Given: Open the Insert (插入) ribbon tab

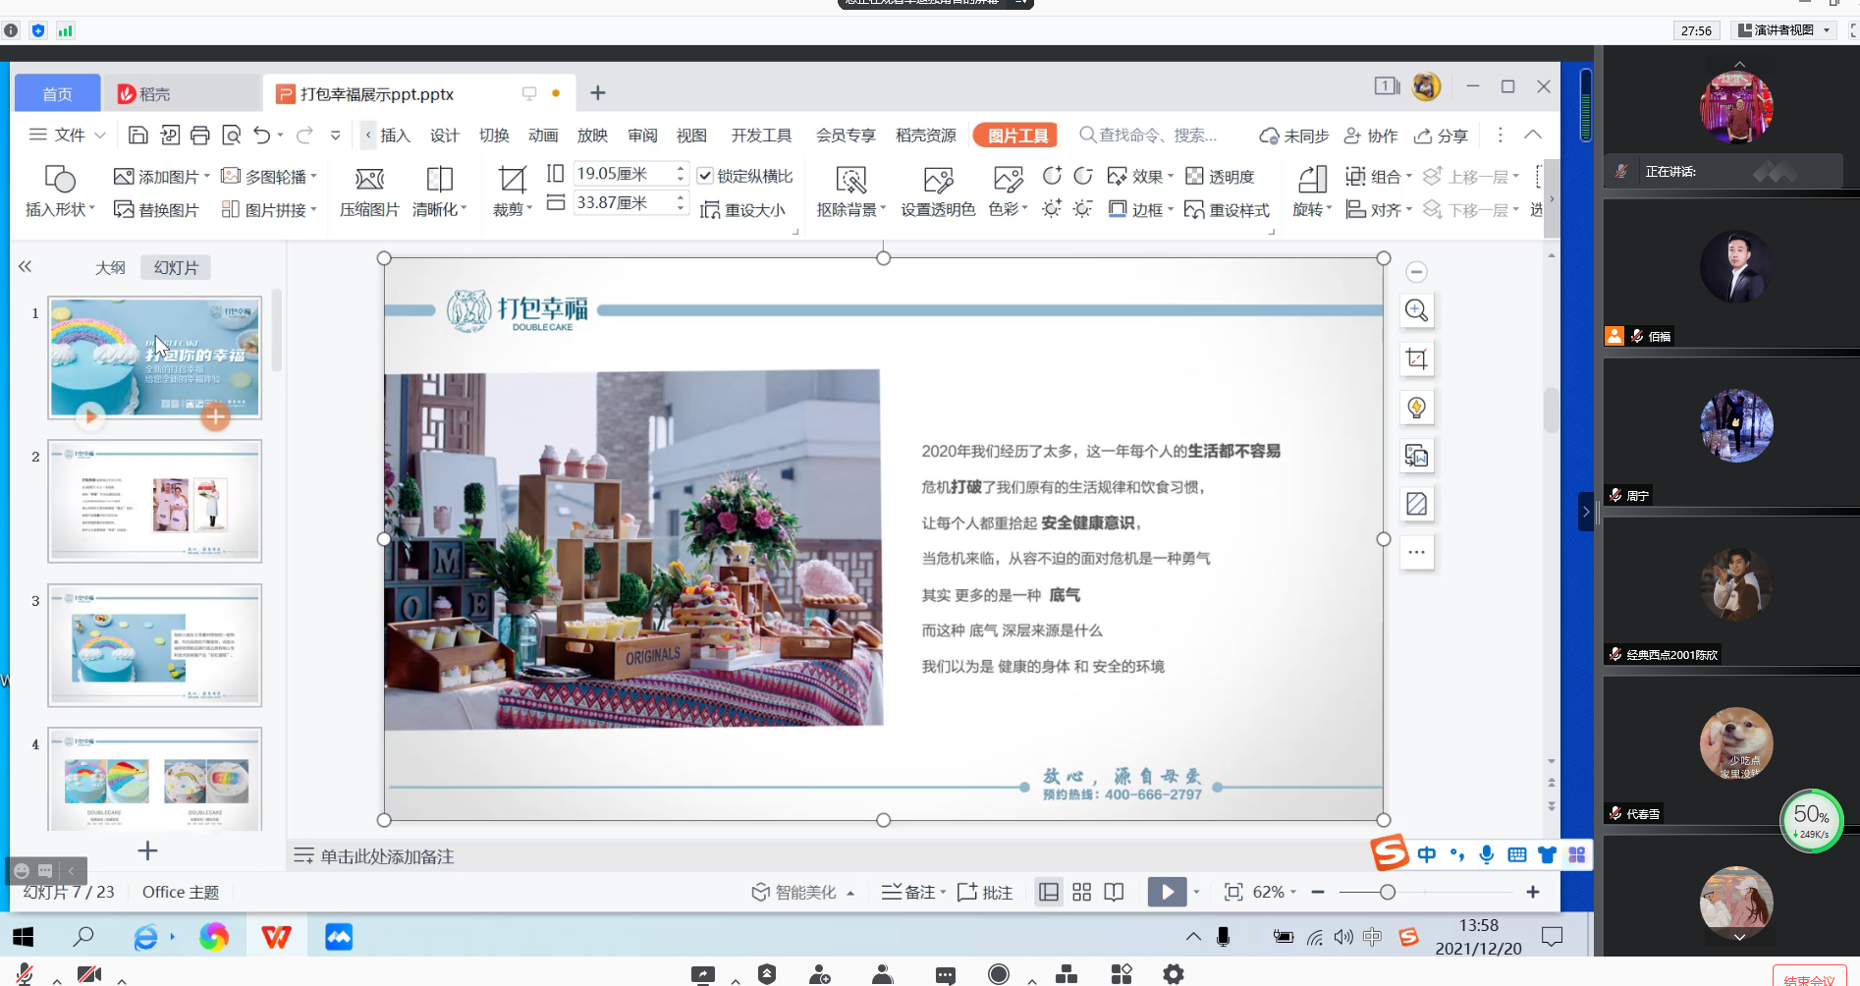Looking at the screenshot, I should tap(395, 136).
